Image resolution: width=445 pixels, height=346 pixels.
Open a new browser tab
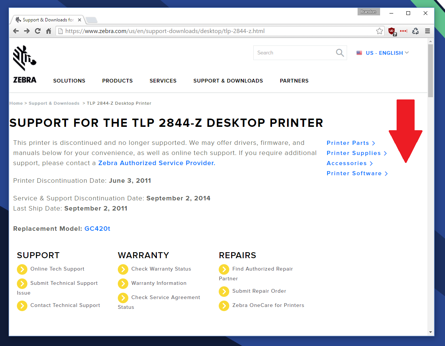(92, 20)
